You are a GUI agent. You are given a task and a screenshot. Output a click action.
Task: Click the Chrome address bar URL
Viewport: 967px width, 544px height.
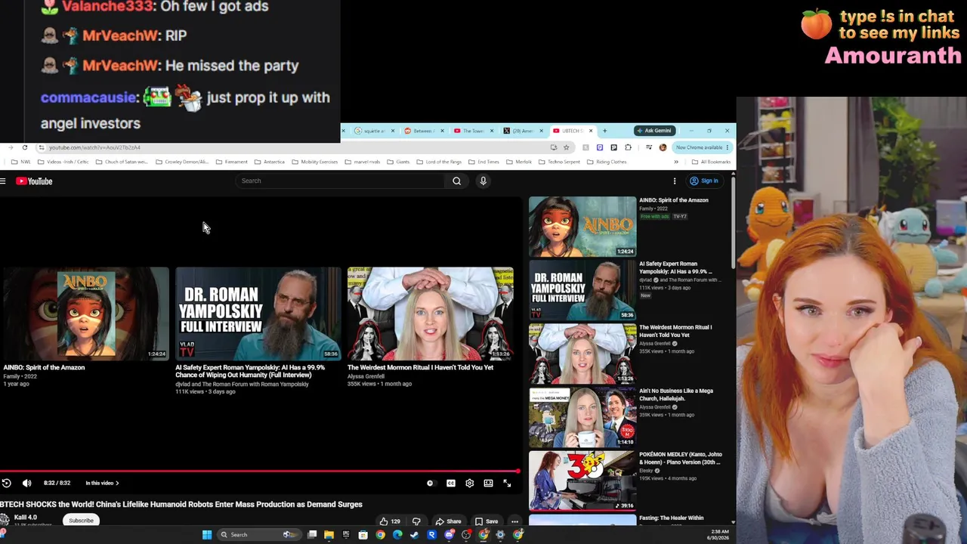[94, 147]
